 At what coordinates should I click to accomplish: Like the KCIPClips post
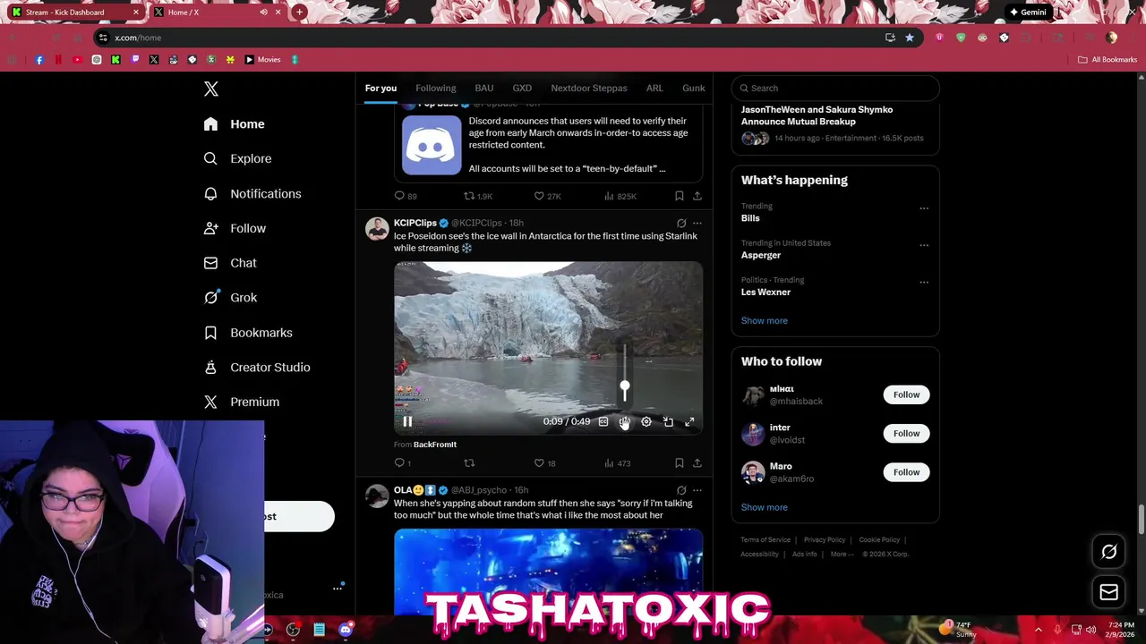coord(544,463)
